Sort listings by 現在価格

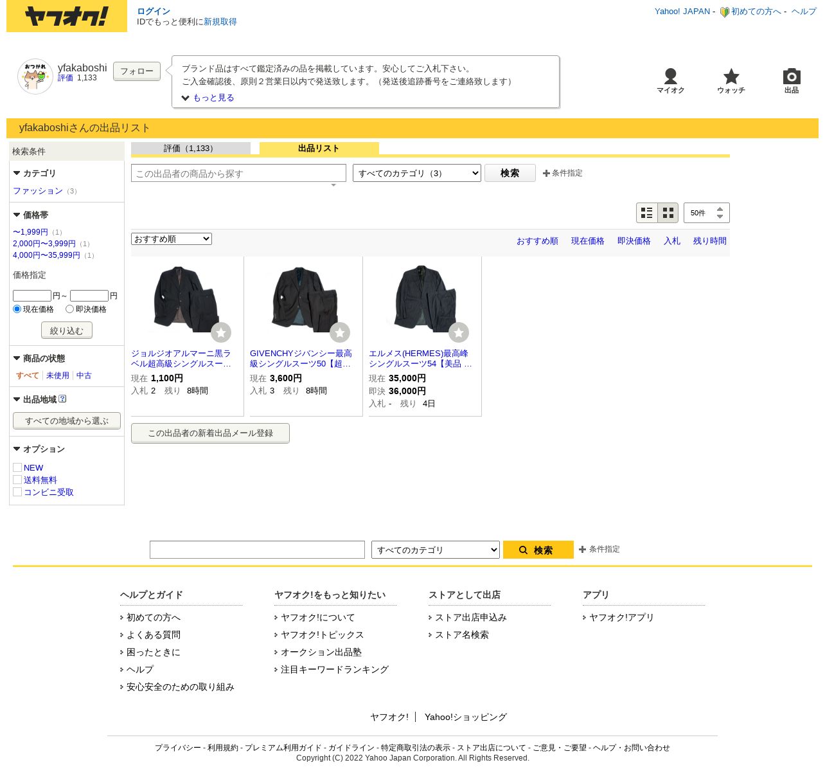(588, 241)
